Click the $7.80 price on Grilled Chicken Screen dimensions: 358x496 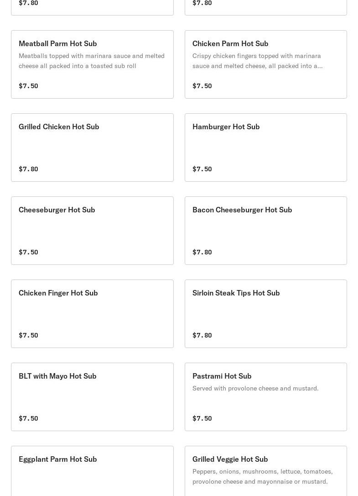(28, 169)
